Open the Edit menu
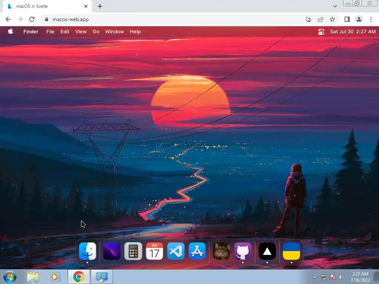This screenshot has width=379, height=284. pos(65,32)
